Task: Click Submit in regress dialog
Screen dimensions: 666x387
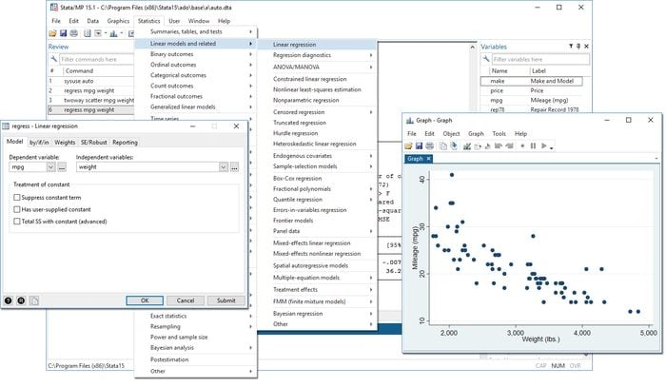Action: click(226, 300)
